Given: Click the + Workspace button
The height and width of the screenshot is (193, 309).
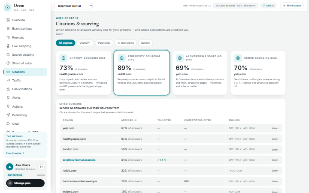Looking at the screenshot, I should (x=292, y=6).
